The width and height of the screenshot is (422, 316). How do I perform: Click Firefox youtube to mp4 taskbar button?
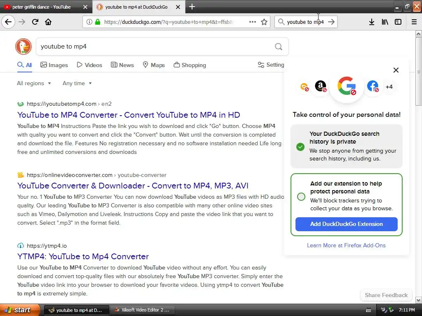76,310
